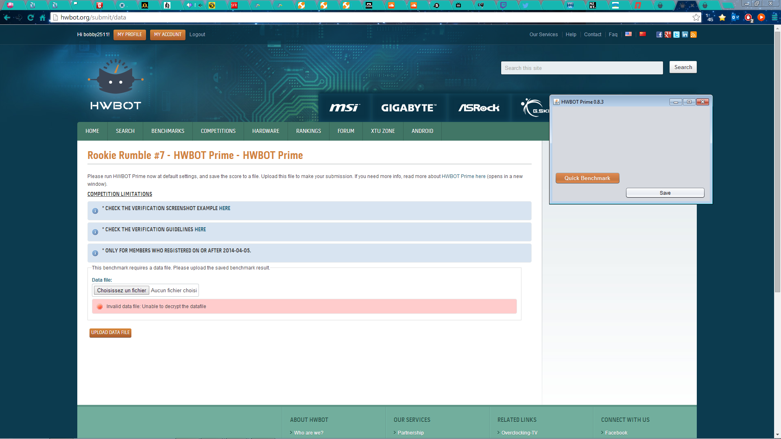
Task: Click the site Search button
Action: (683, 67)
